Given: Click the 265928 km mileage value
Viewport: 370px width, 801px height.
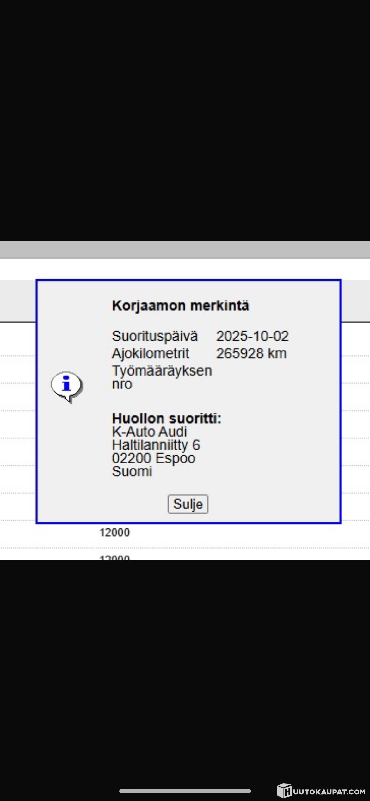Looking at the screenshot, I should pos(251,353).
